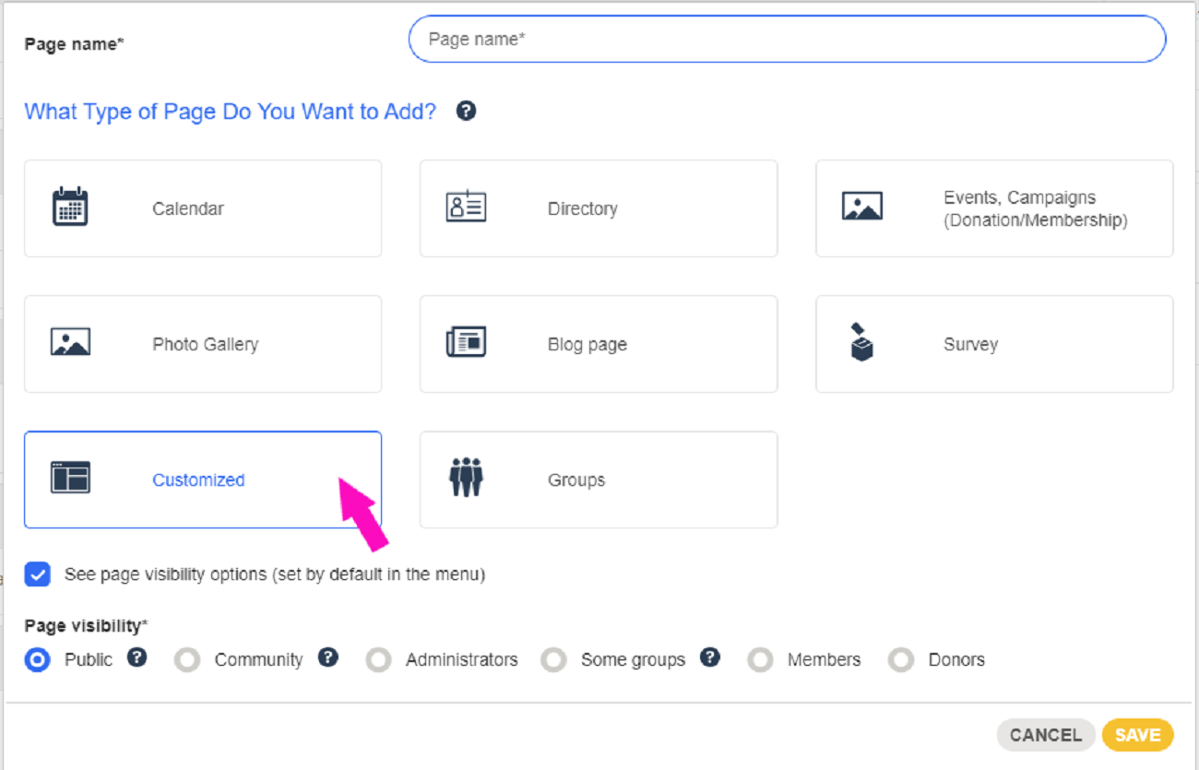This screenshot has width=1199, height=770.
Task: Open help for page type selection
Action: coord(466,111)
